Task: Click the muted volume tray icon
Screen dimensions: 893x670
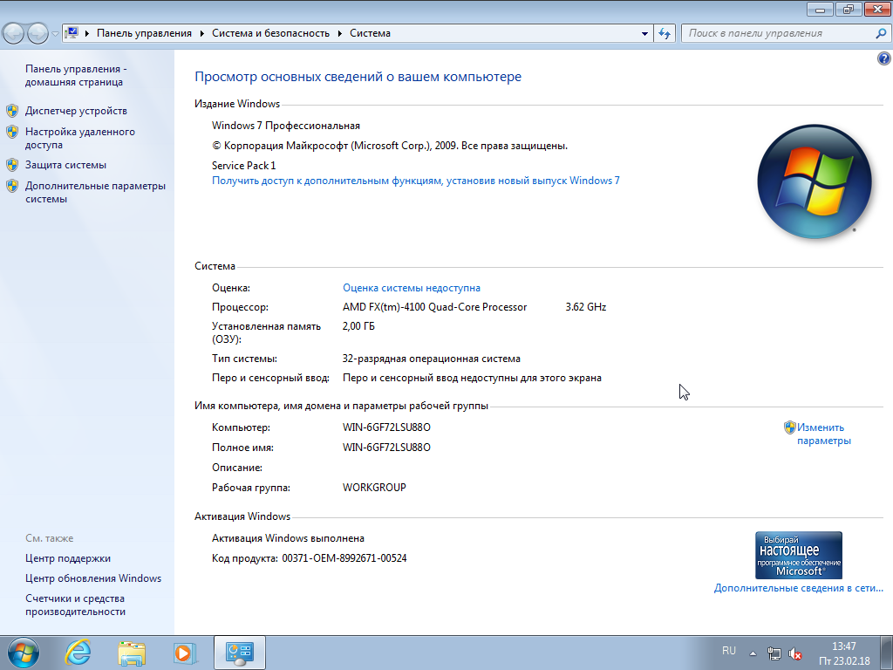Action: click(795, 653)
